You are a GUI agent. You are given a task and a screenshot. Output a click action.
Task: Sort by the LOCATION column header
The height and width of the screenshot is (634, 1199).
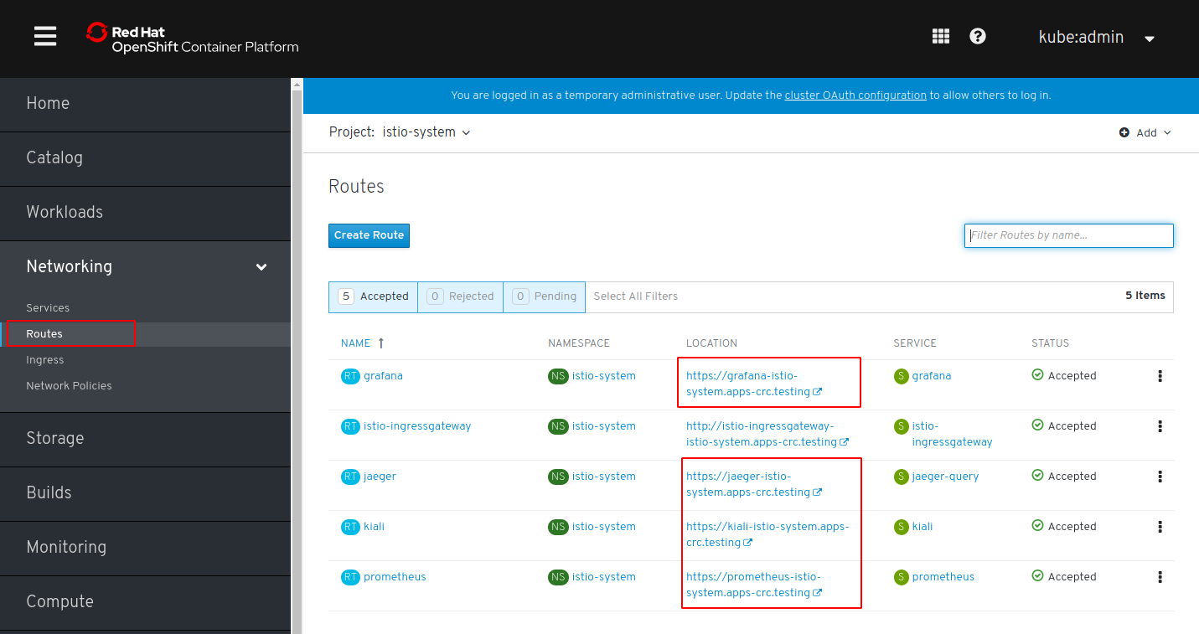coord(711,343)
